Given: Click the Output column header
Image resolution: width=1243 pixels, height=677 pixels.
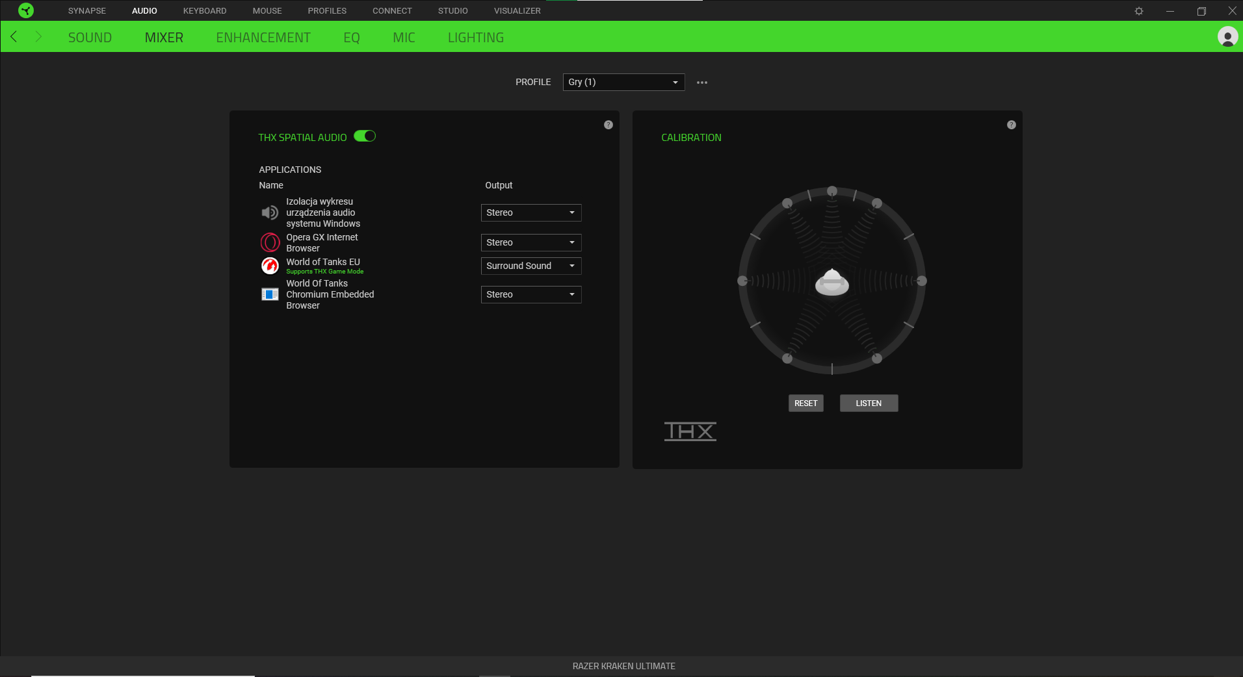Looking at the screenshot, I should point(499,185).
